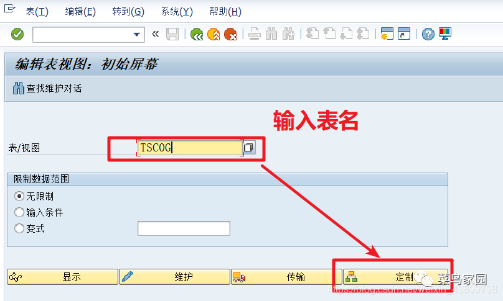The height and width of the screenshot is (301, 503).
Task: Click the 显示 button
Action: [x=62, y=277]
